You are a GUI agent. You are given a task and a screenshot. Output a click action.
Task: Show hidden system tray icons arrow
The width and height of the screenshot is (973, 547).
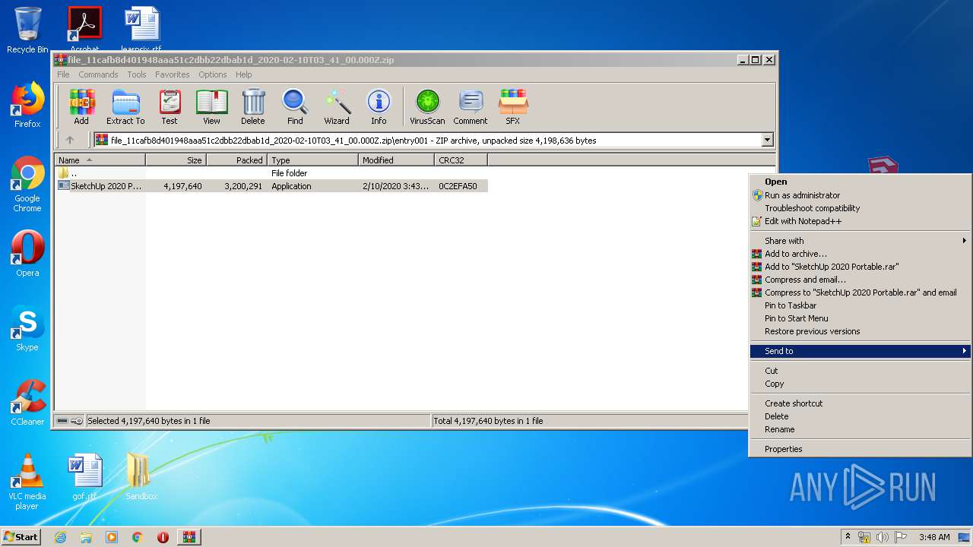point(848,537)
